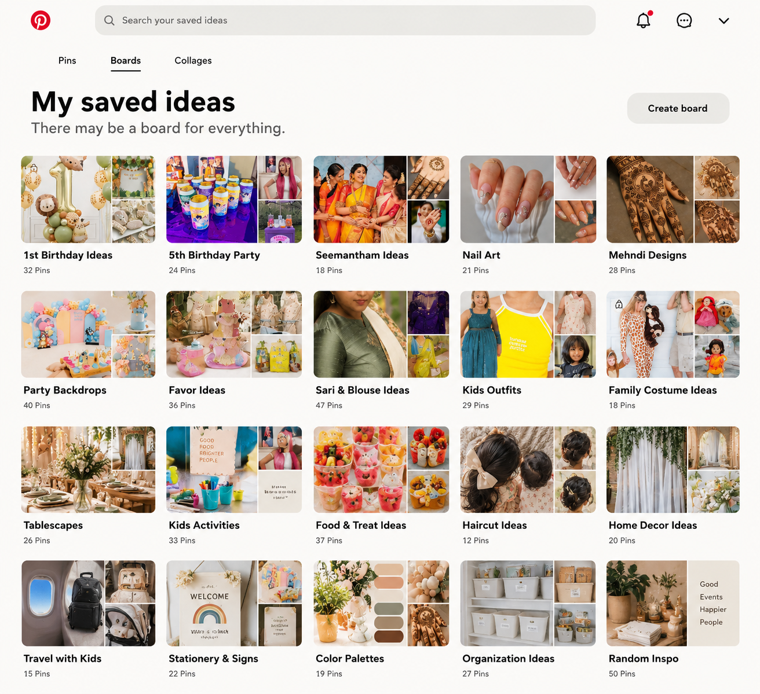Switch to the Pins tab
760x694 pixels.
67,60
